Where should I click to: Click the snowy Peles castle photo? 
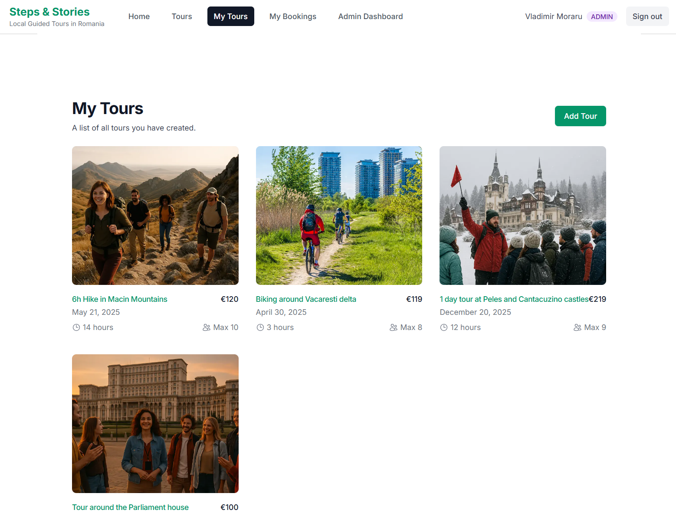pyautogui.click(x=523, y=216)
